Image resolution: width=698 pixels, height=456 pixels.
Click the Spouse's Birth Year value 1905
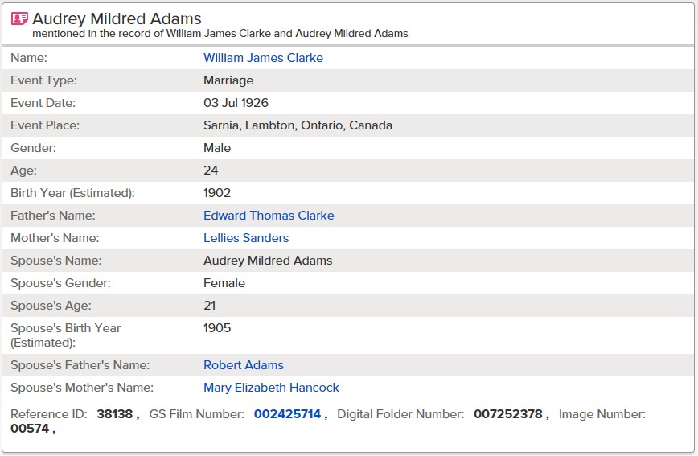coord(217,328)
